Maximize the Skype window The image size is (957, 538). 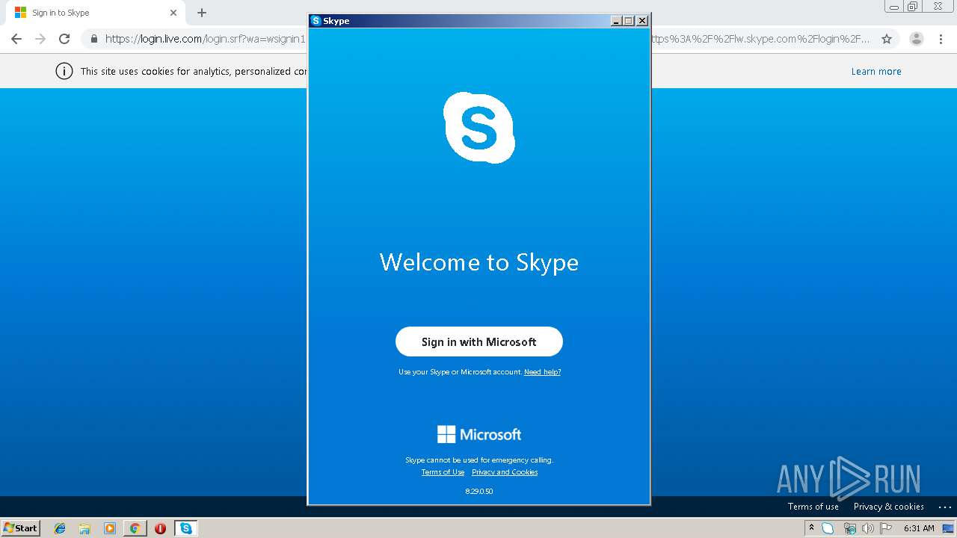(x=629, y=21)
